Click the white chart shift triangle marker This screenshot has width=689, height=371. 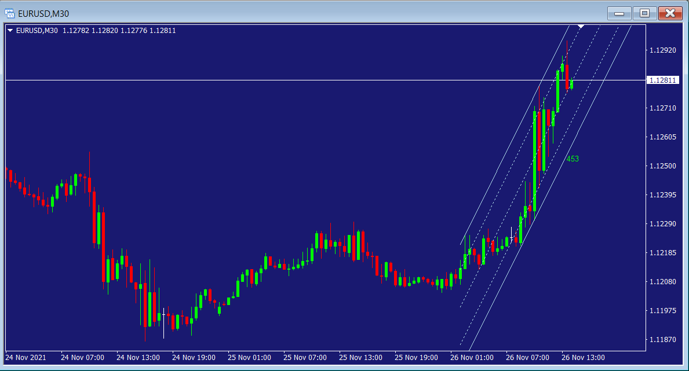pyautogui.click(x=581, y=26)
